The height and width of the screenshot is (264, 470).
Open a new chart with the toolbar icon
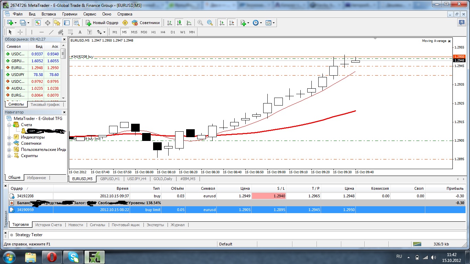(10, 23)
